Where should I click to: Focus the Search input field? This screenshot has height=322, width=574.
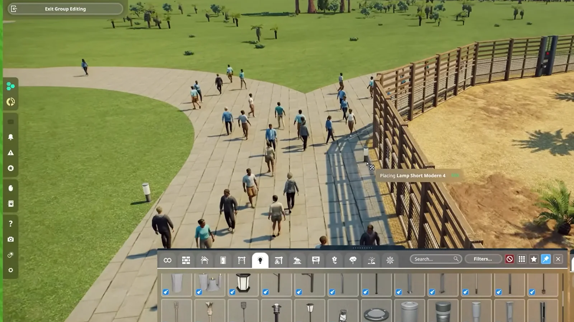436,259
